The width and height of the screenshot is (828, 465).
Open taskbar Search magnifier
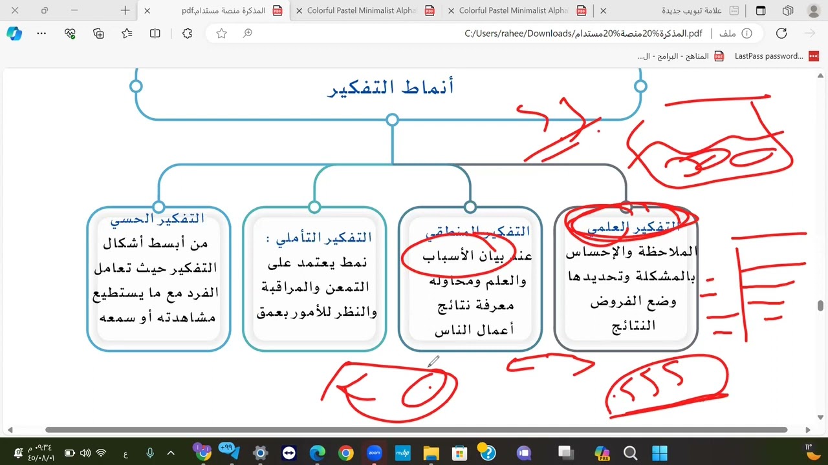tap(631, 453)
